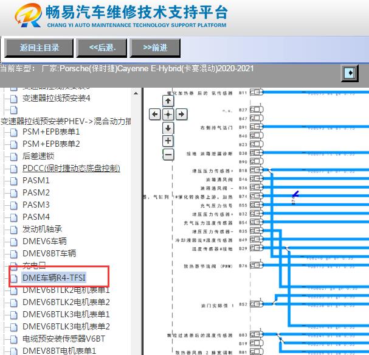
Task: Open 变速器拉线预安装PHEV->混合动力 item
Action: click(66, 121)
